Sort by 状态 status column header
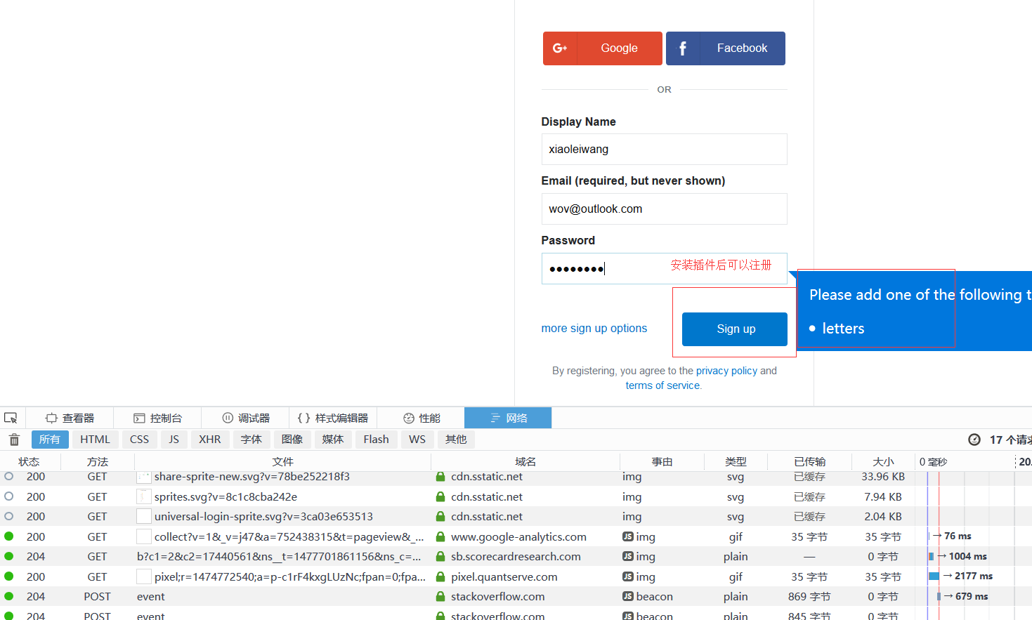 (29, 461)
